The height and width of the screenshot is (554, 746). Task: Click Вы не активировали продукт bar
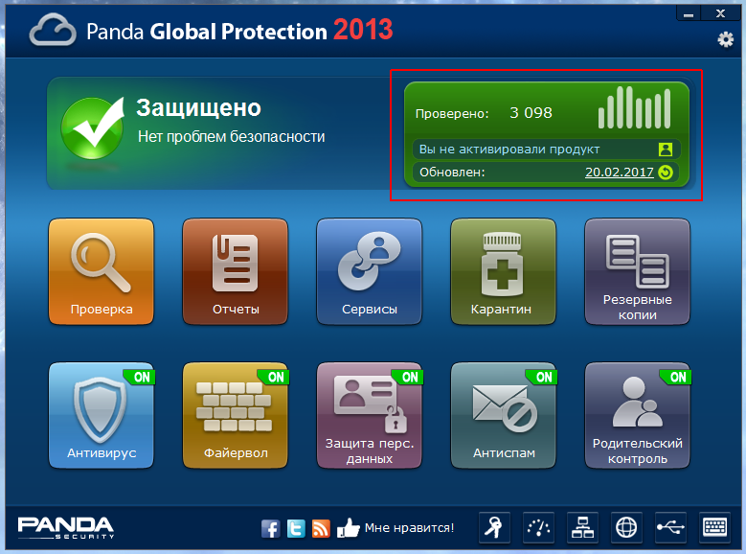[x=546, y=150]
